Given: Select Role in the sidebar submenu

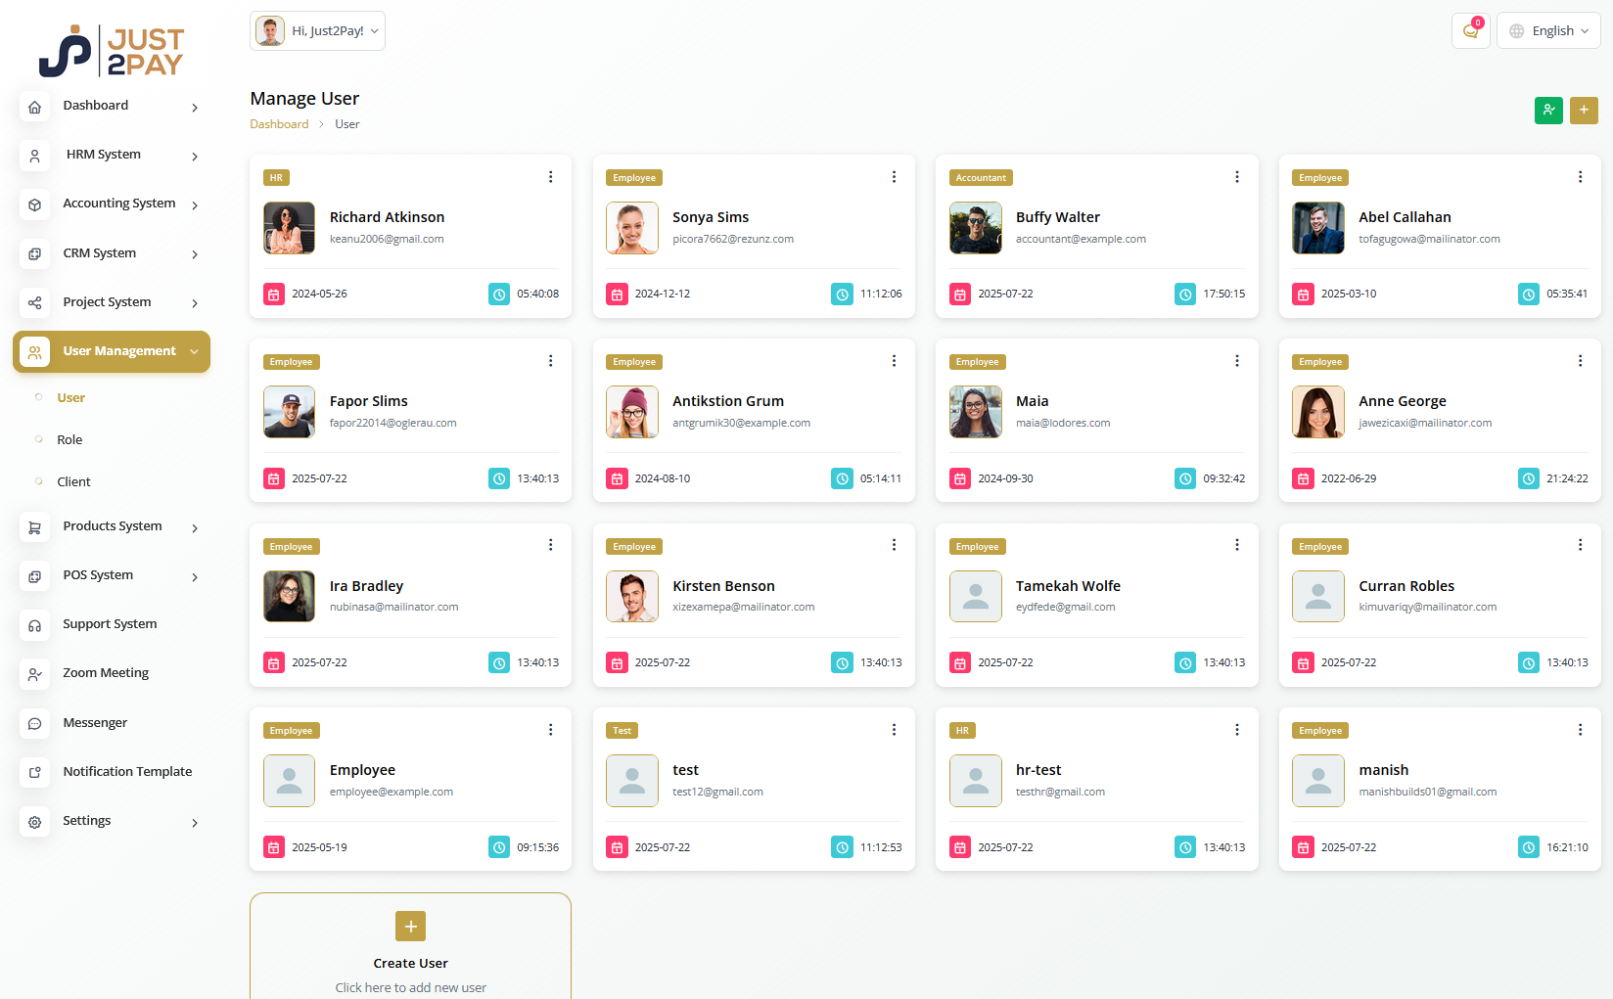Looking at the screenshot, I should coord(69,440).
